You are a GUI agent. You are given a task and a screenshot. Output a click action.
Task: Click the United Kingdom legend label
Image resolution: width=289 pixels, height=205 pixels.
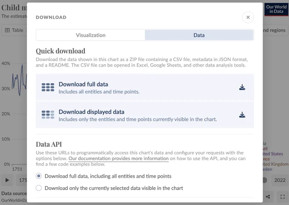[275, 164]
